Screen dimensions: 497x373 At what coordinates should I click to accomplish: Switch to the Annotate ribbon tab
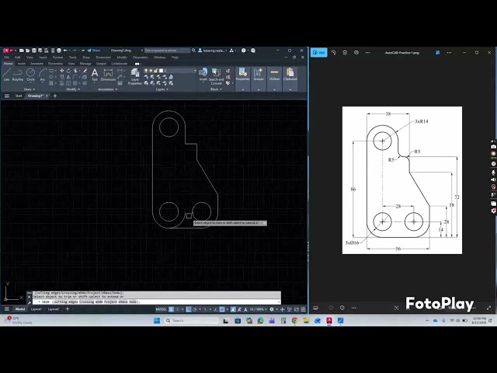[x=36, y=64]
